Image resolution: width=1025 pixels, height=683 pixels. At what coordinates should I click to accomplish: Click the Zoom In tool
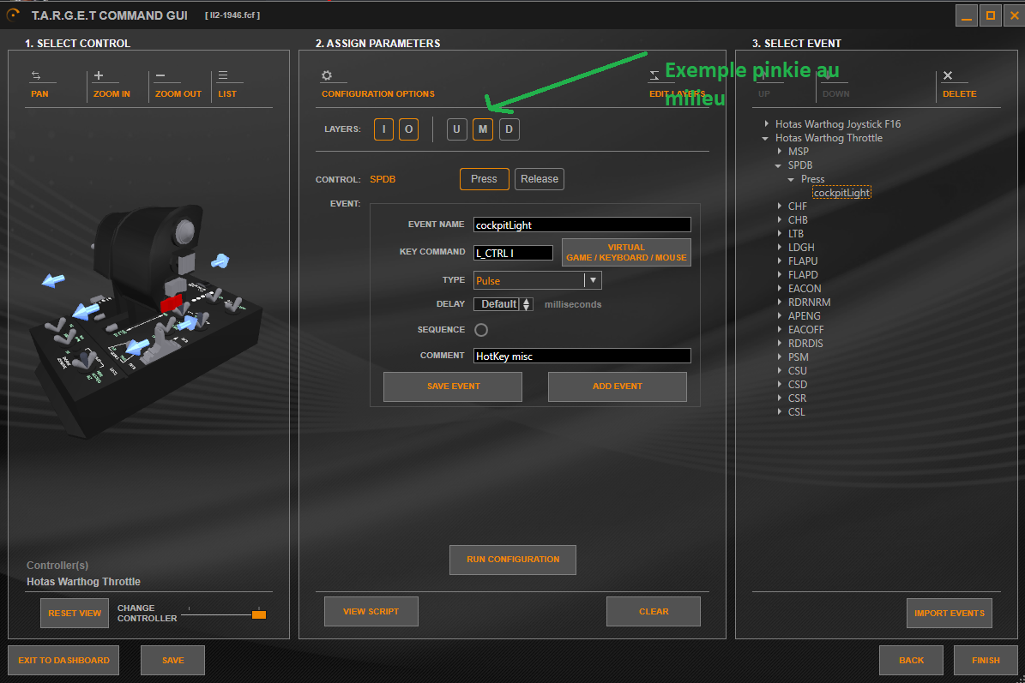112,85
